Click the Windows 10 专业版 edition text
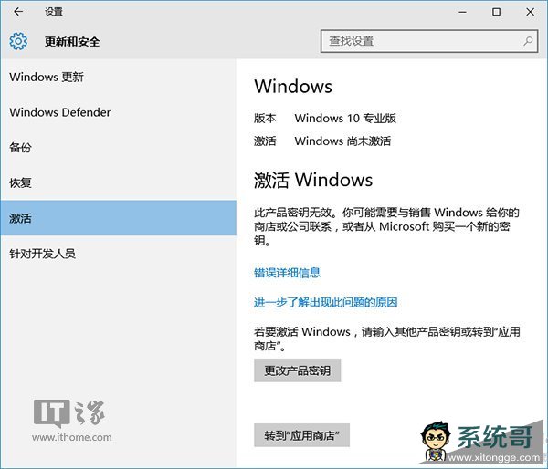 click(345, 118)
